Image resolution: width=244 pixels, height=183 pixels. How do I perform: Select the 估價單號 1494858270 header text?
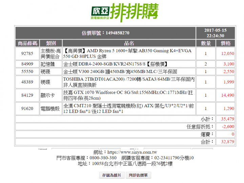pos(105,33)
